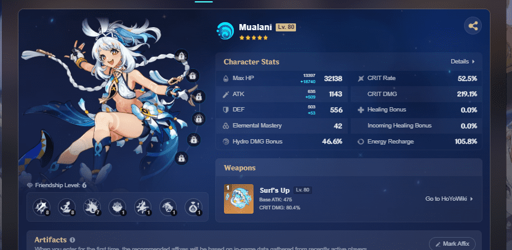Open the elemental burst talent level 7 icon
The width and height of the screenshot is (512, 250).
pos(92,207)
